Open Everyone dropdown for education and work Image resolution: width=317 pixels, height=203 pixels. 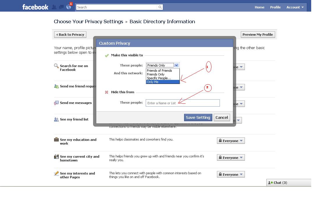click(x=231, y=141)
